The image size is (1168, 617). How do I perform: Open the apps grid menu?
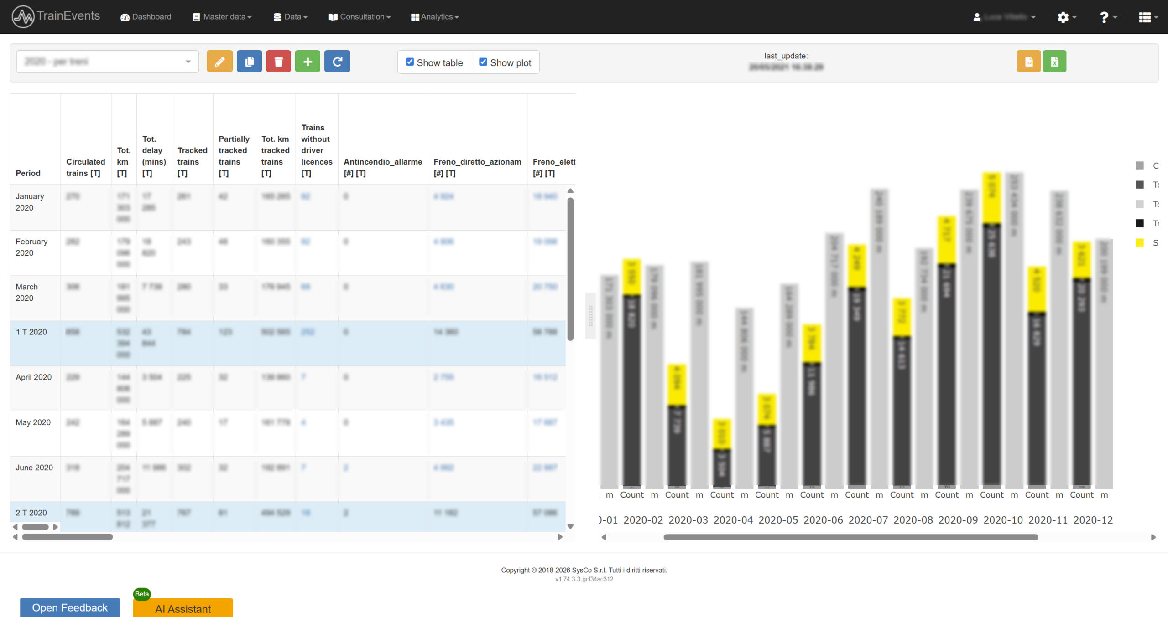coord(1147,17)
